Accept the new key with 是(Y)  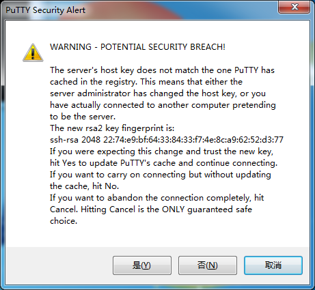(142, 265)
